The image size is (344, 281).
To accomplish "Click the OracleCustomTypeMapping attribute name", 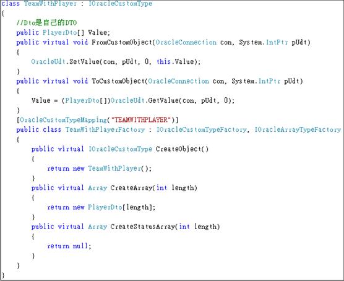I will [63, 120].
